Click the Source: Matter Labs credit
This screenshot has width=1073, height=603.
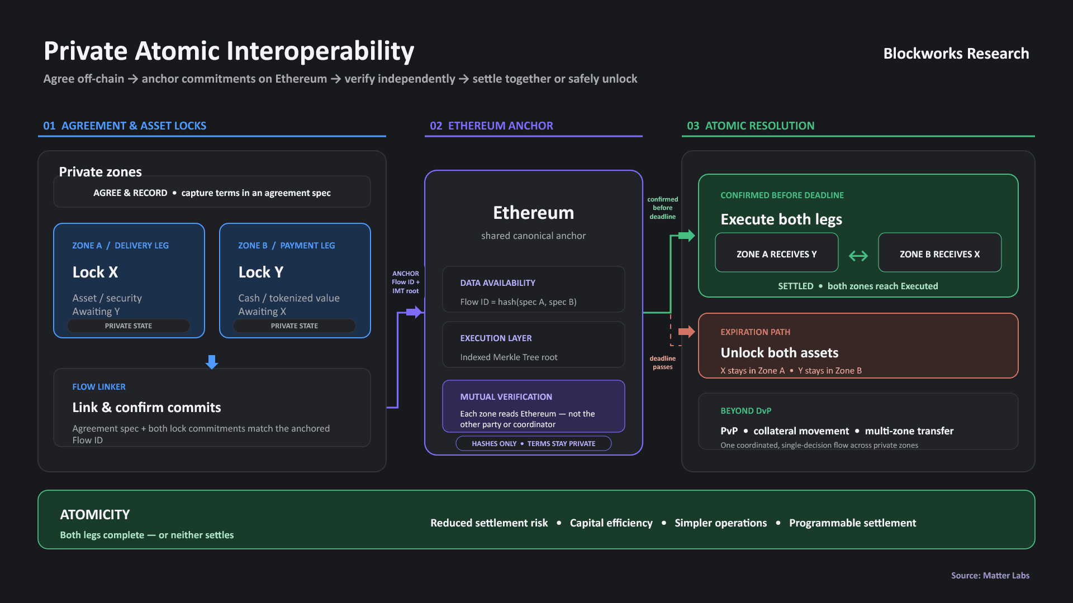[x=990, y=576]
